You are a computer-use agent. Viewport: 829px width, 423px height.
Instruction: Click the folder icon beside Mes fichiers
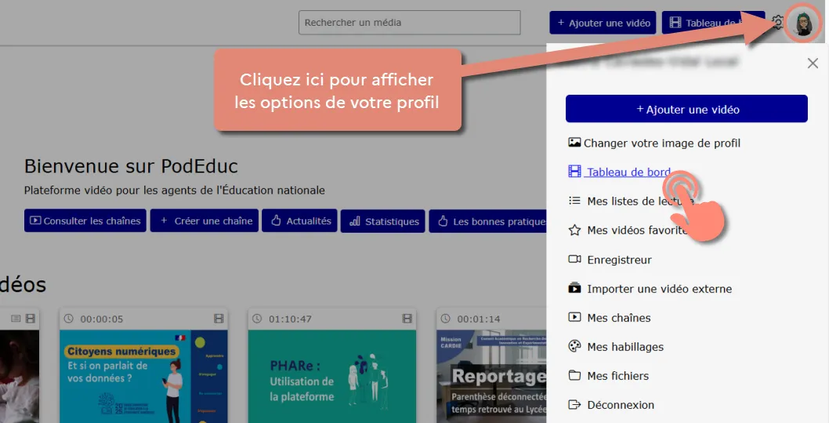pyautogui.click(x=574, y=375)
